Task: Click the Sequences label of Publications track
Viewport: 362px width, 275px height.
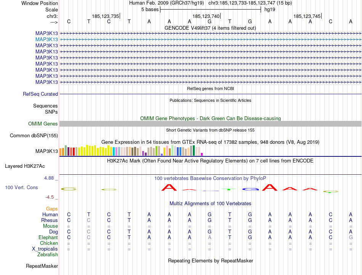Action: 45,106
